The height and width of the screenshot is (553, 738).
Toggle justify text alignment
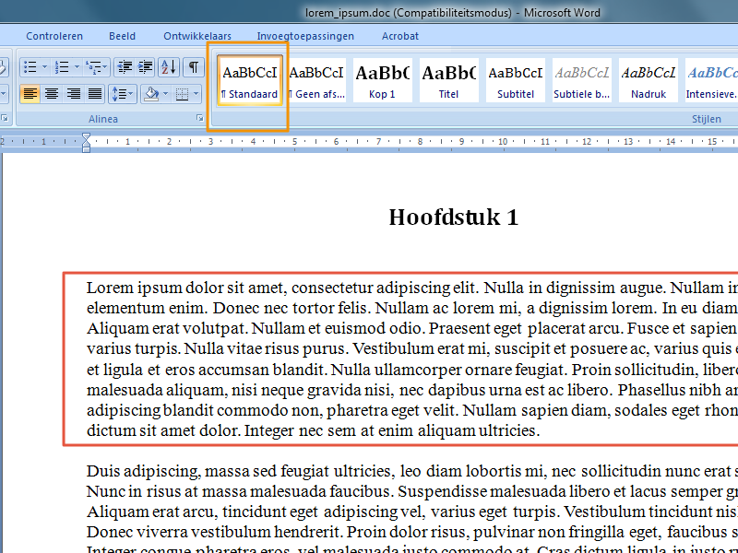pos(95,94)
